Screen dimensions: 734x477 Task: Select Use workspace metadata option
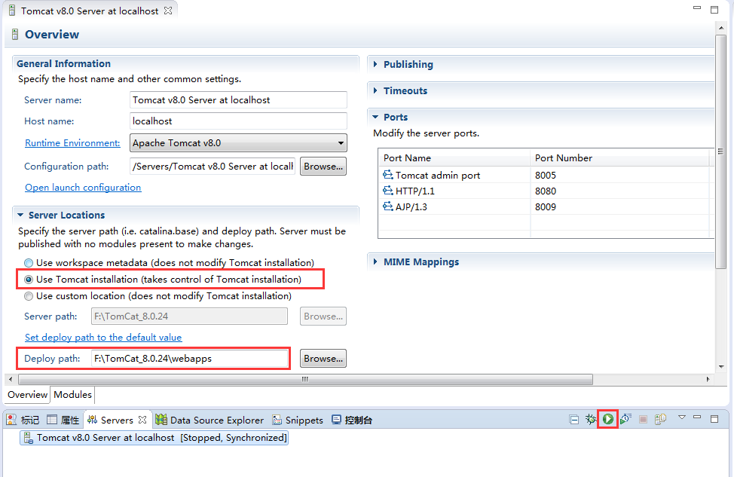(x=29, y=263)
